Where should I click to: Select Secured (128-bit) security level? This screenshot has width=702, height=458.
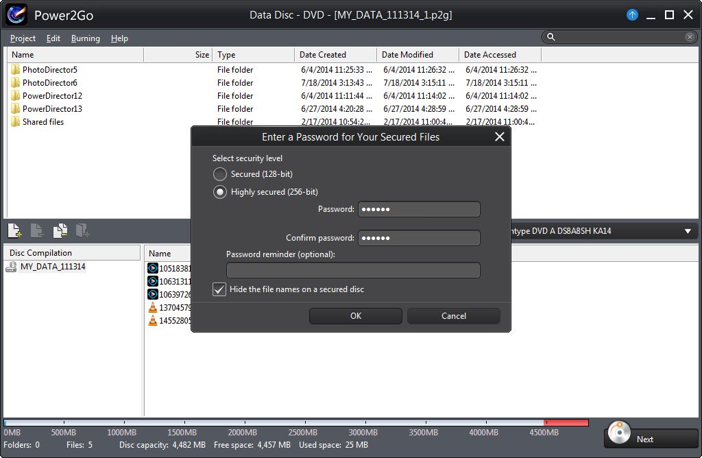click(x=220, y=174)
